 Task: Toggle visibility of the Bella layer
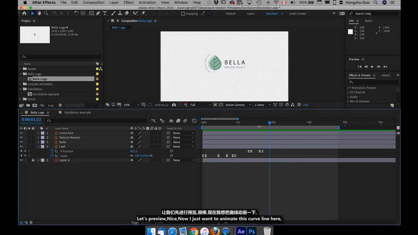21,142
